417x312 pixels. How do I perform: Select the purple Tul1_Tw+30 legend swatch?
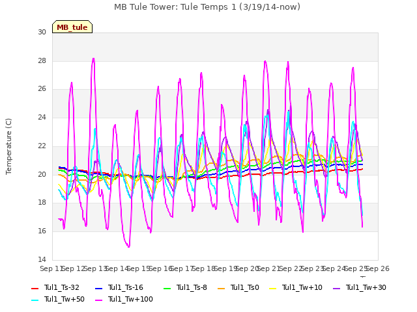pyautogui.click(x=336, y=288)
